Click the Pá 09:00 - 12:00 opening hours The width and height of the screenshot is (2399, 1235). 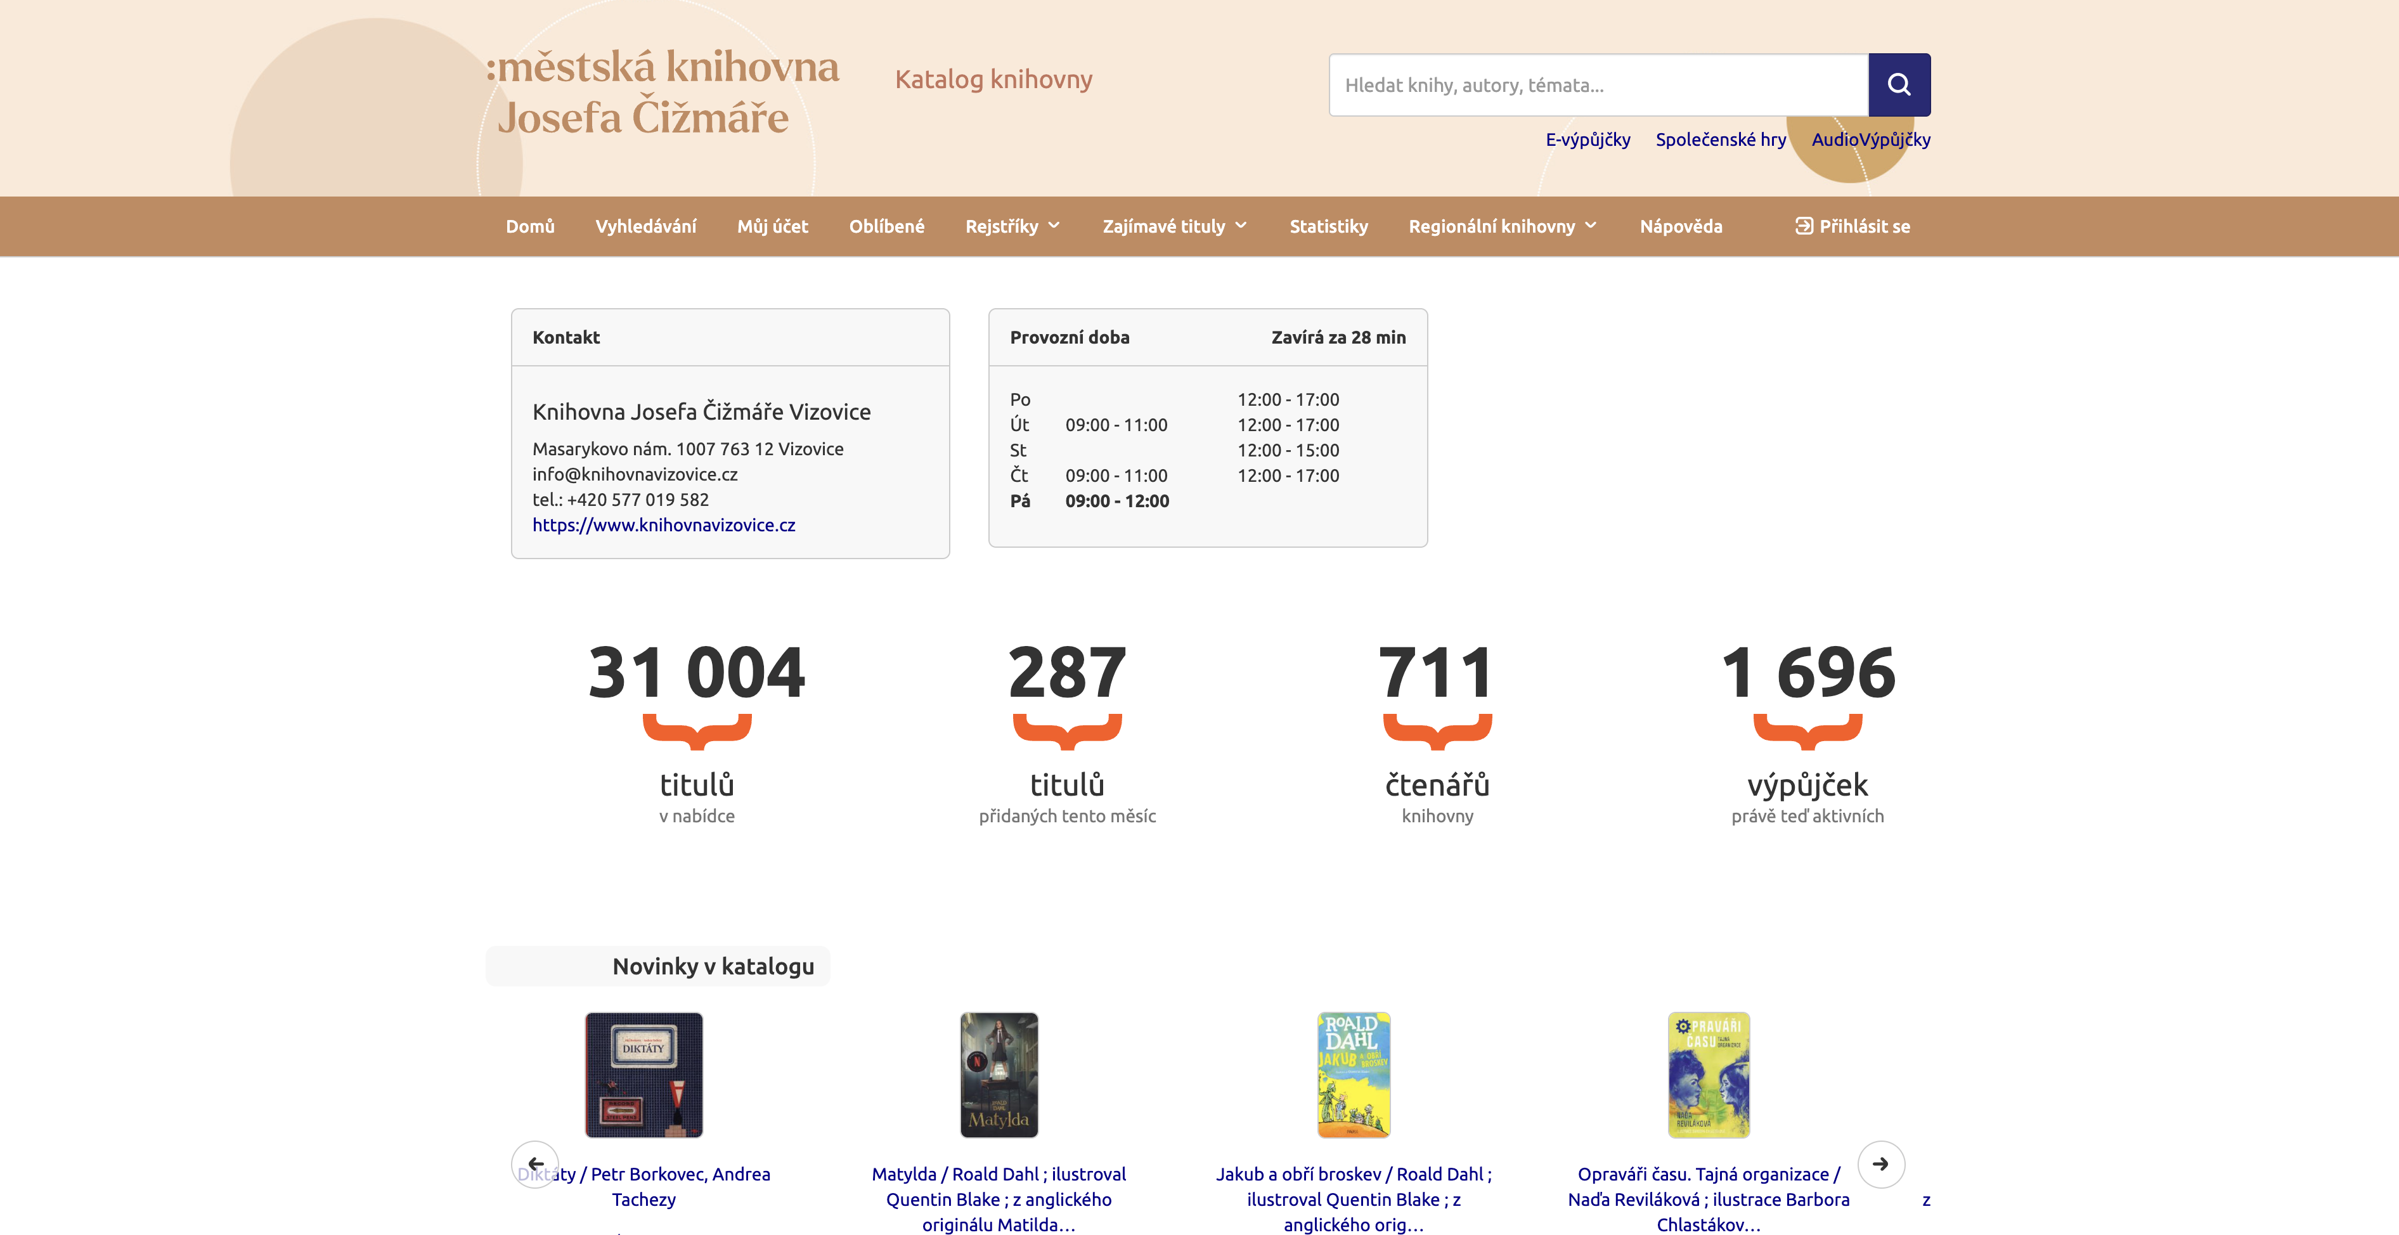(x=1090, y=501)
